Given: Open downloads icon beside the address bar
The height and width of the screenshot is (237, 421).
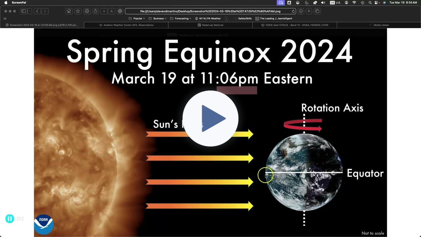Looking at the screenshot, I should [x=301, y=11].
